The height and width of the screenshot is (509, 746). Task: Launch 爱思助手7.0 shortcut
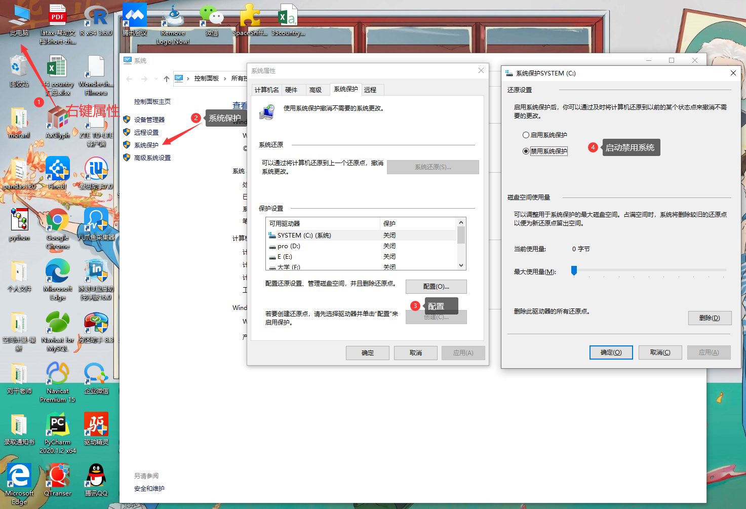(96, 173)
